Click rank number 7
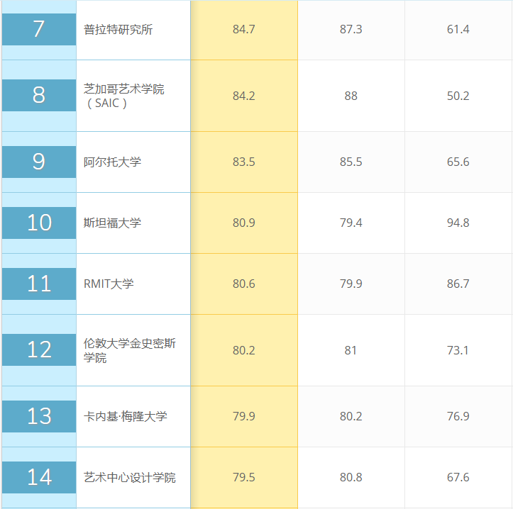 click(x=39, y=30)
